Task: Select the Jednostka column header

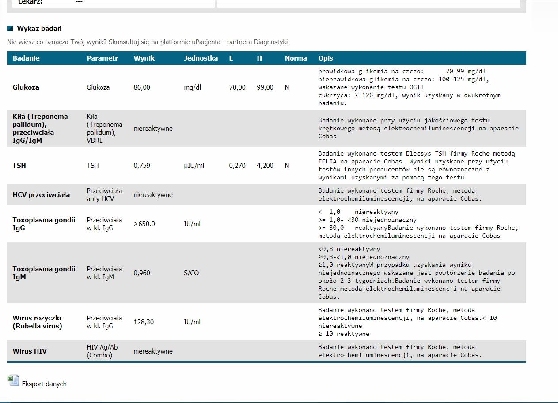Action: click(x=201, y=58)
